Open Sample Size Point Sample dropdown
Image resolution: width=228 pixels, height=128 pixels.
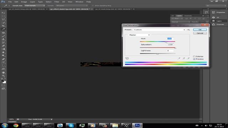click(x=35, y=6)
